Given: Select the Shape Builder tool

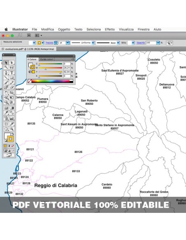Looking at the screenshot, I should tap(6, 102).
